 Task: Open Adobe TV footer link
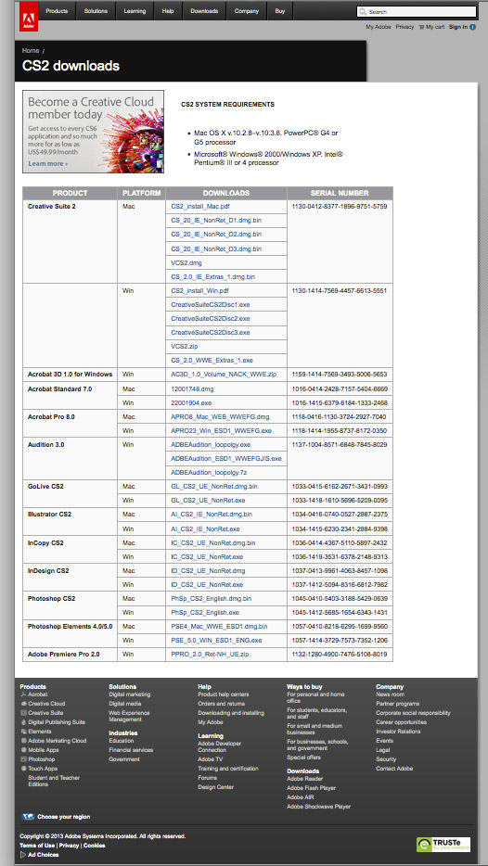[210, 759]
